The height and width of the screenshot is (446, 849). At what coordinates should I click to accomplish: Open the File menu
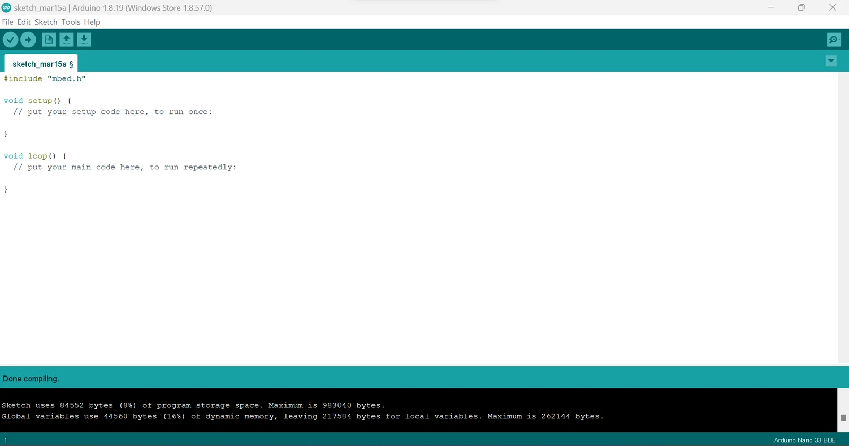point(7,22)
